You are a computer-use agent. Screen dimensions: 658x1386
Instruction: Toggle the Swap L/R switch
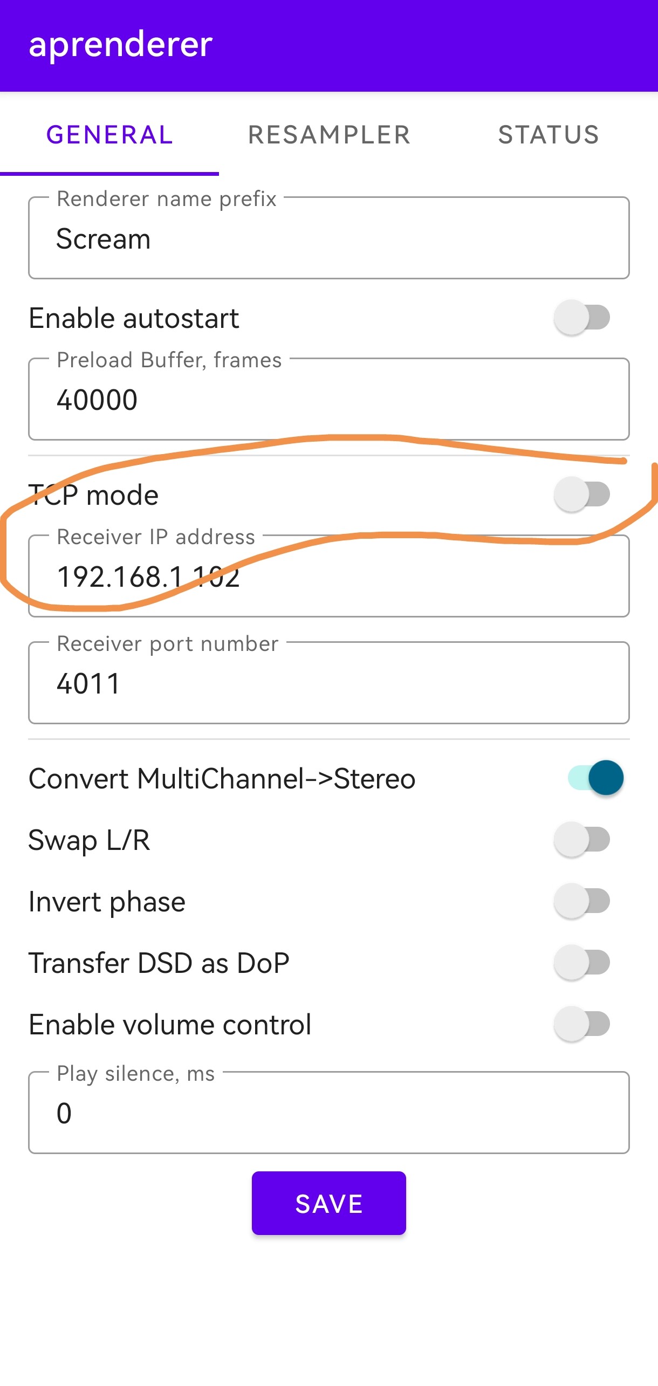tap(582, 839)
